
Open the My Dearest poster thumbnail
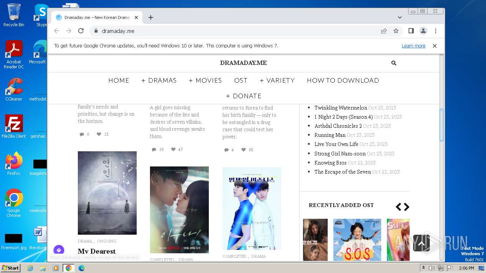pos(107,193)
